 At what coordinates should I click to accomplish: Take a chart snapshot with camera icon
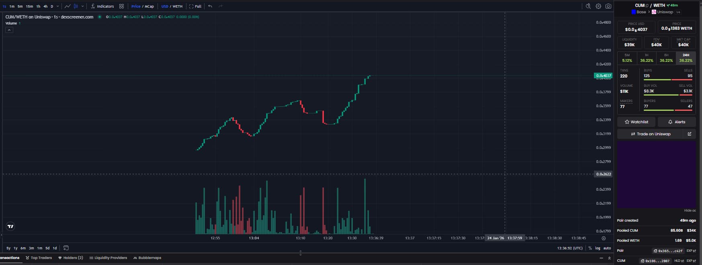point(608,6)
